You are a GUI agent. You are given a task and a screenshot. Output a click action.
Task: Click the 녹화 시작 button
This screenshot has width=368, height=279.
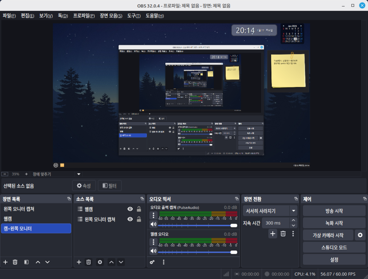pos(334,223)
